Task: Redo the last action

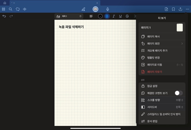Action: (x=11, y=16)
